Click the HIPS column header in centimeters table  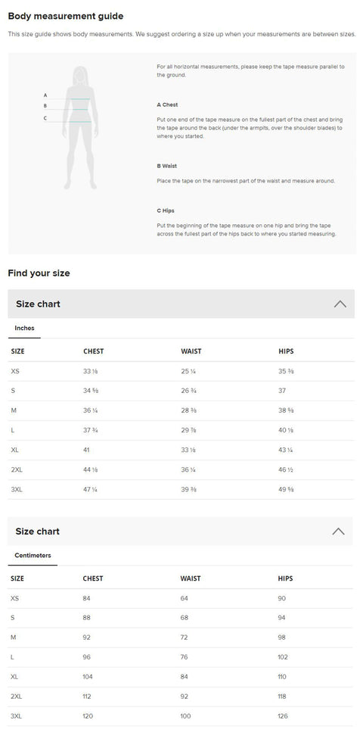(286, 578)
